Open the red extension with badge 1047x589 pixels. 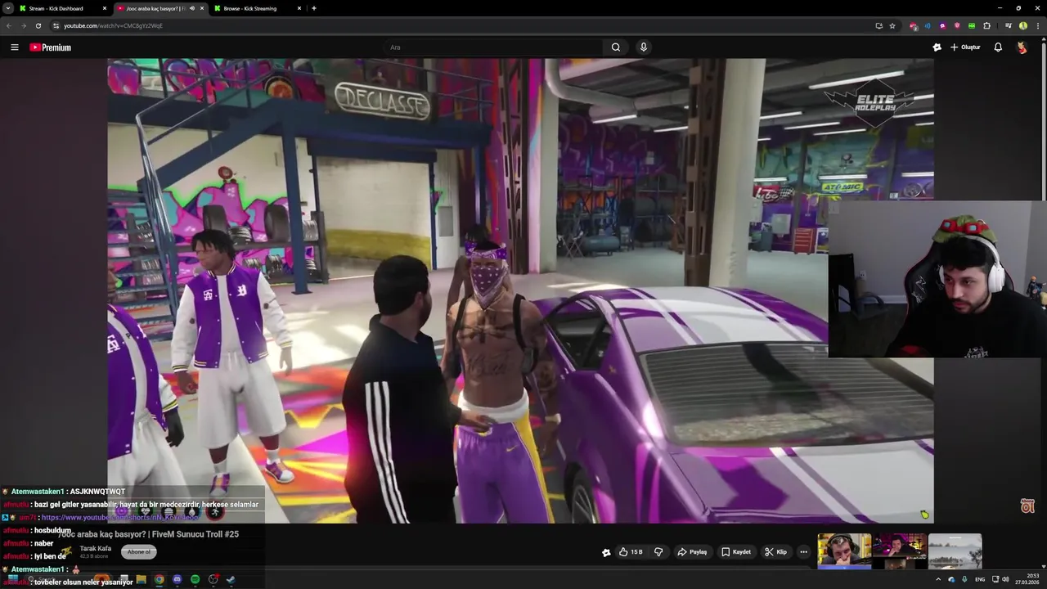click(914, 26)
